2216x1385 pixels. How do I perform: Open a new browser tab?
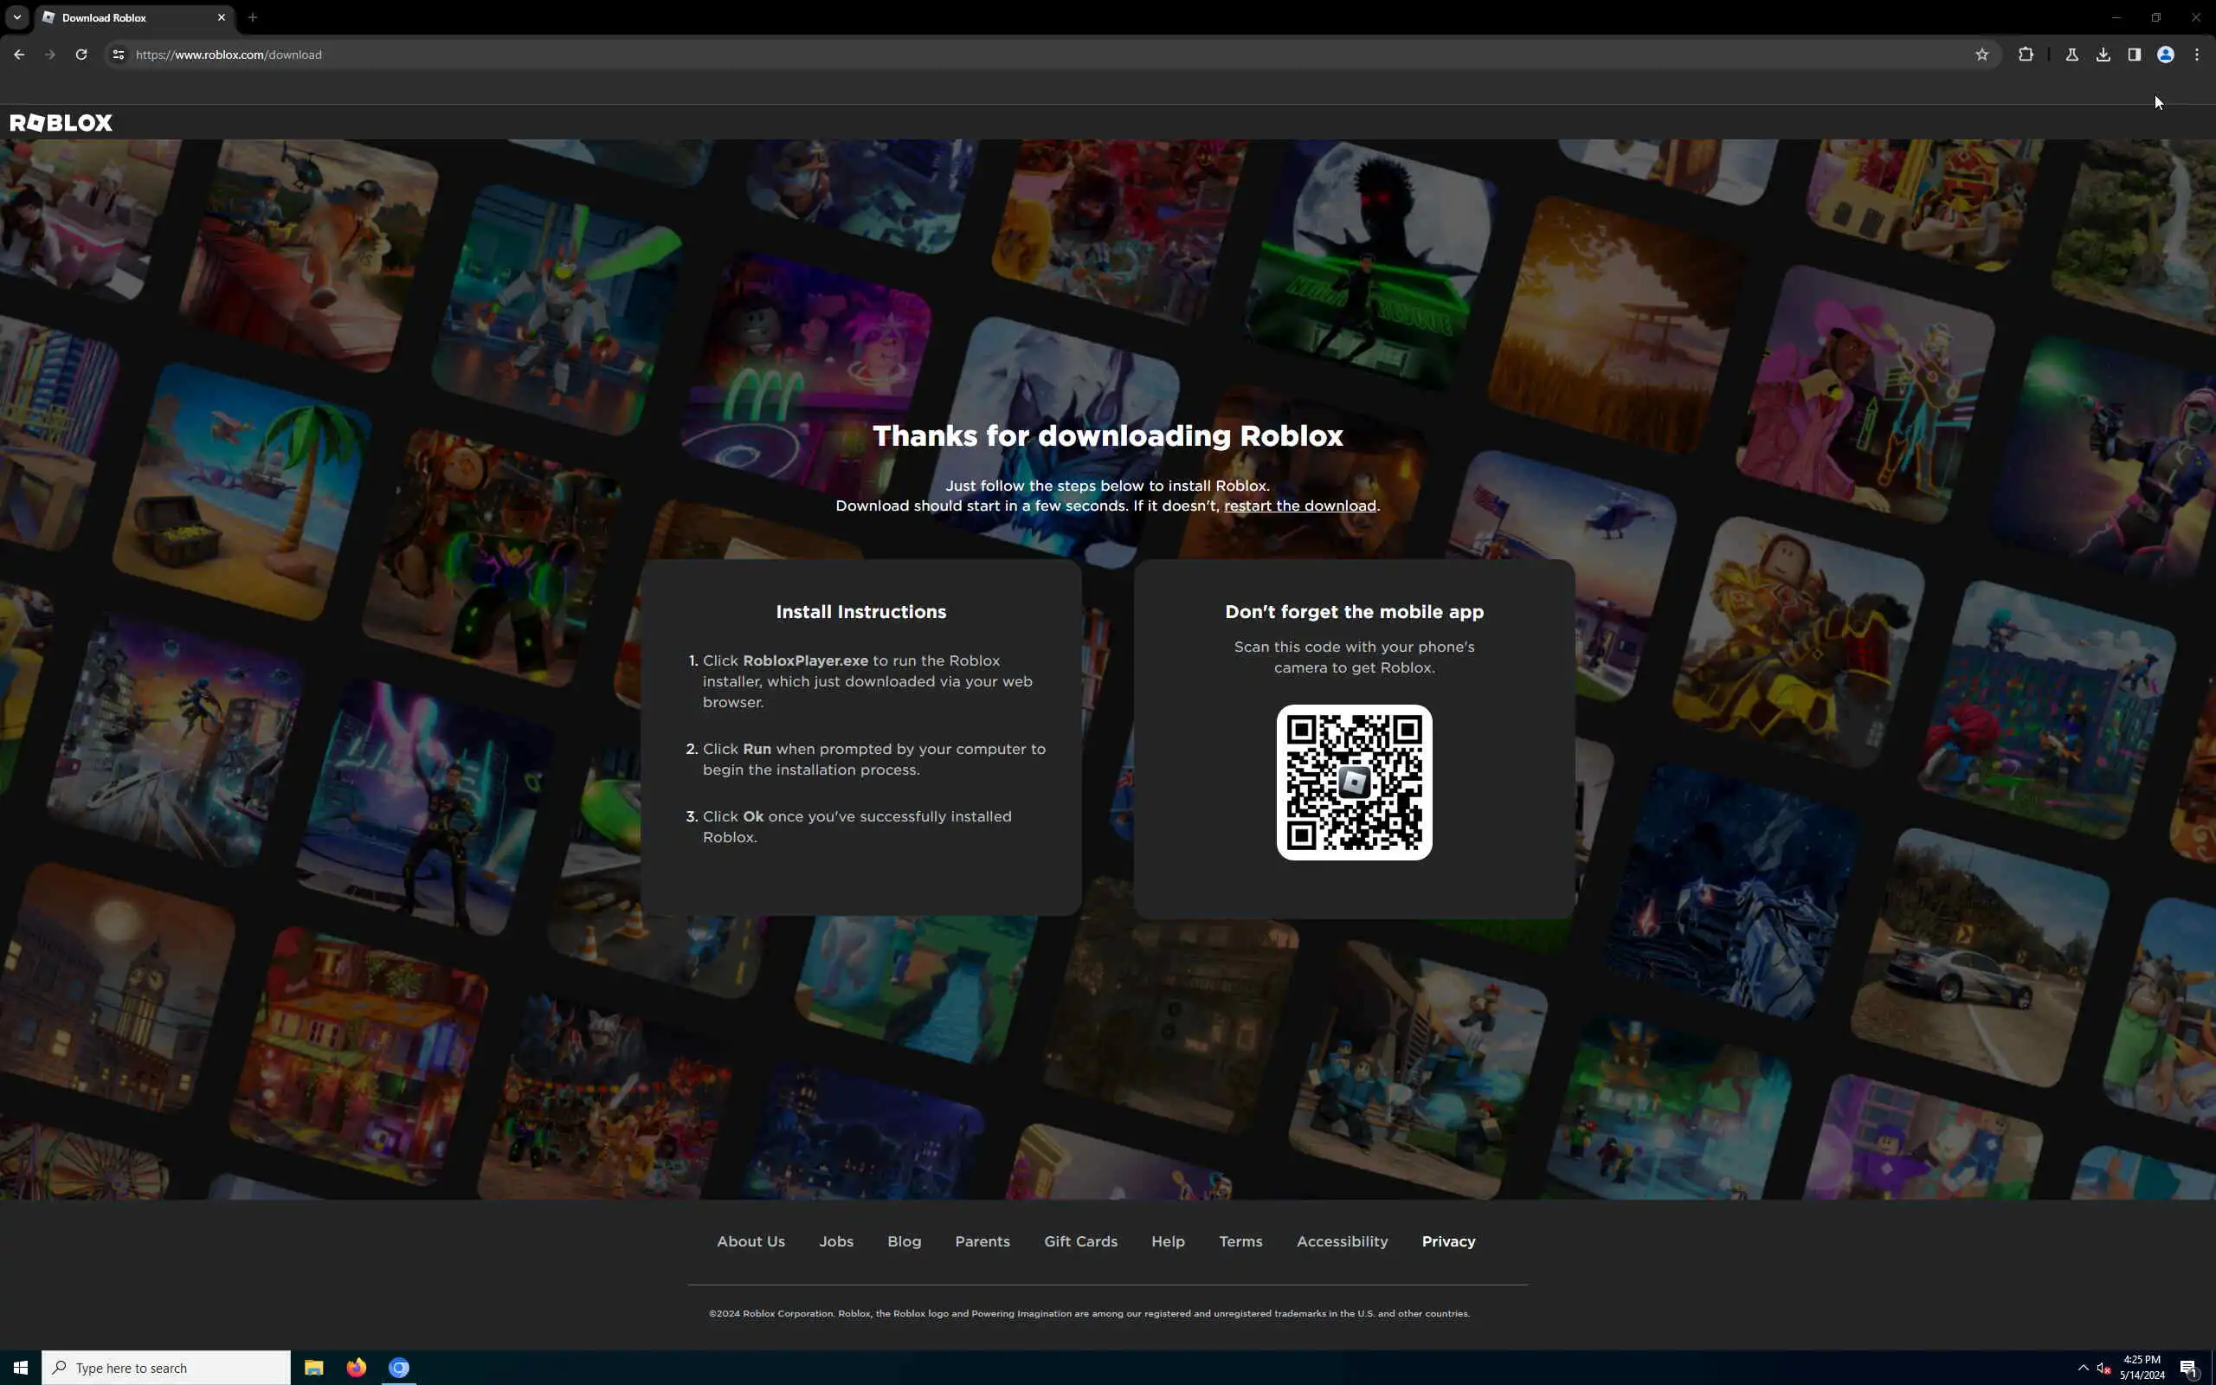coord(253,17)
